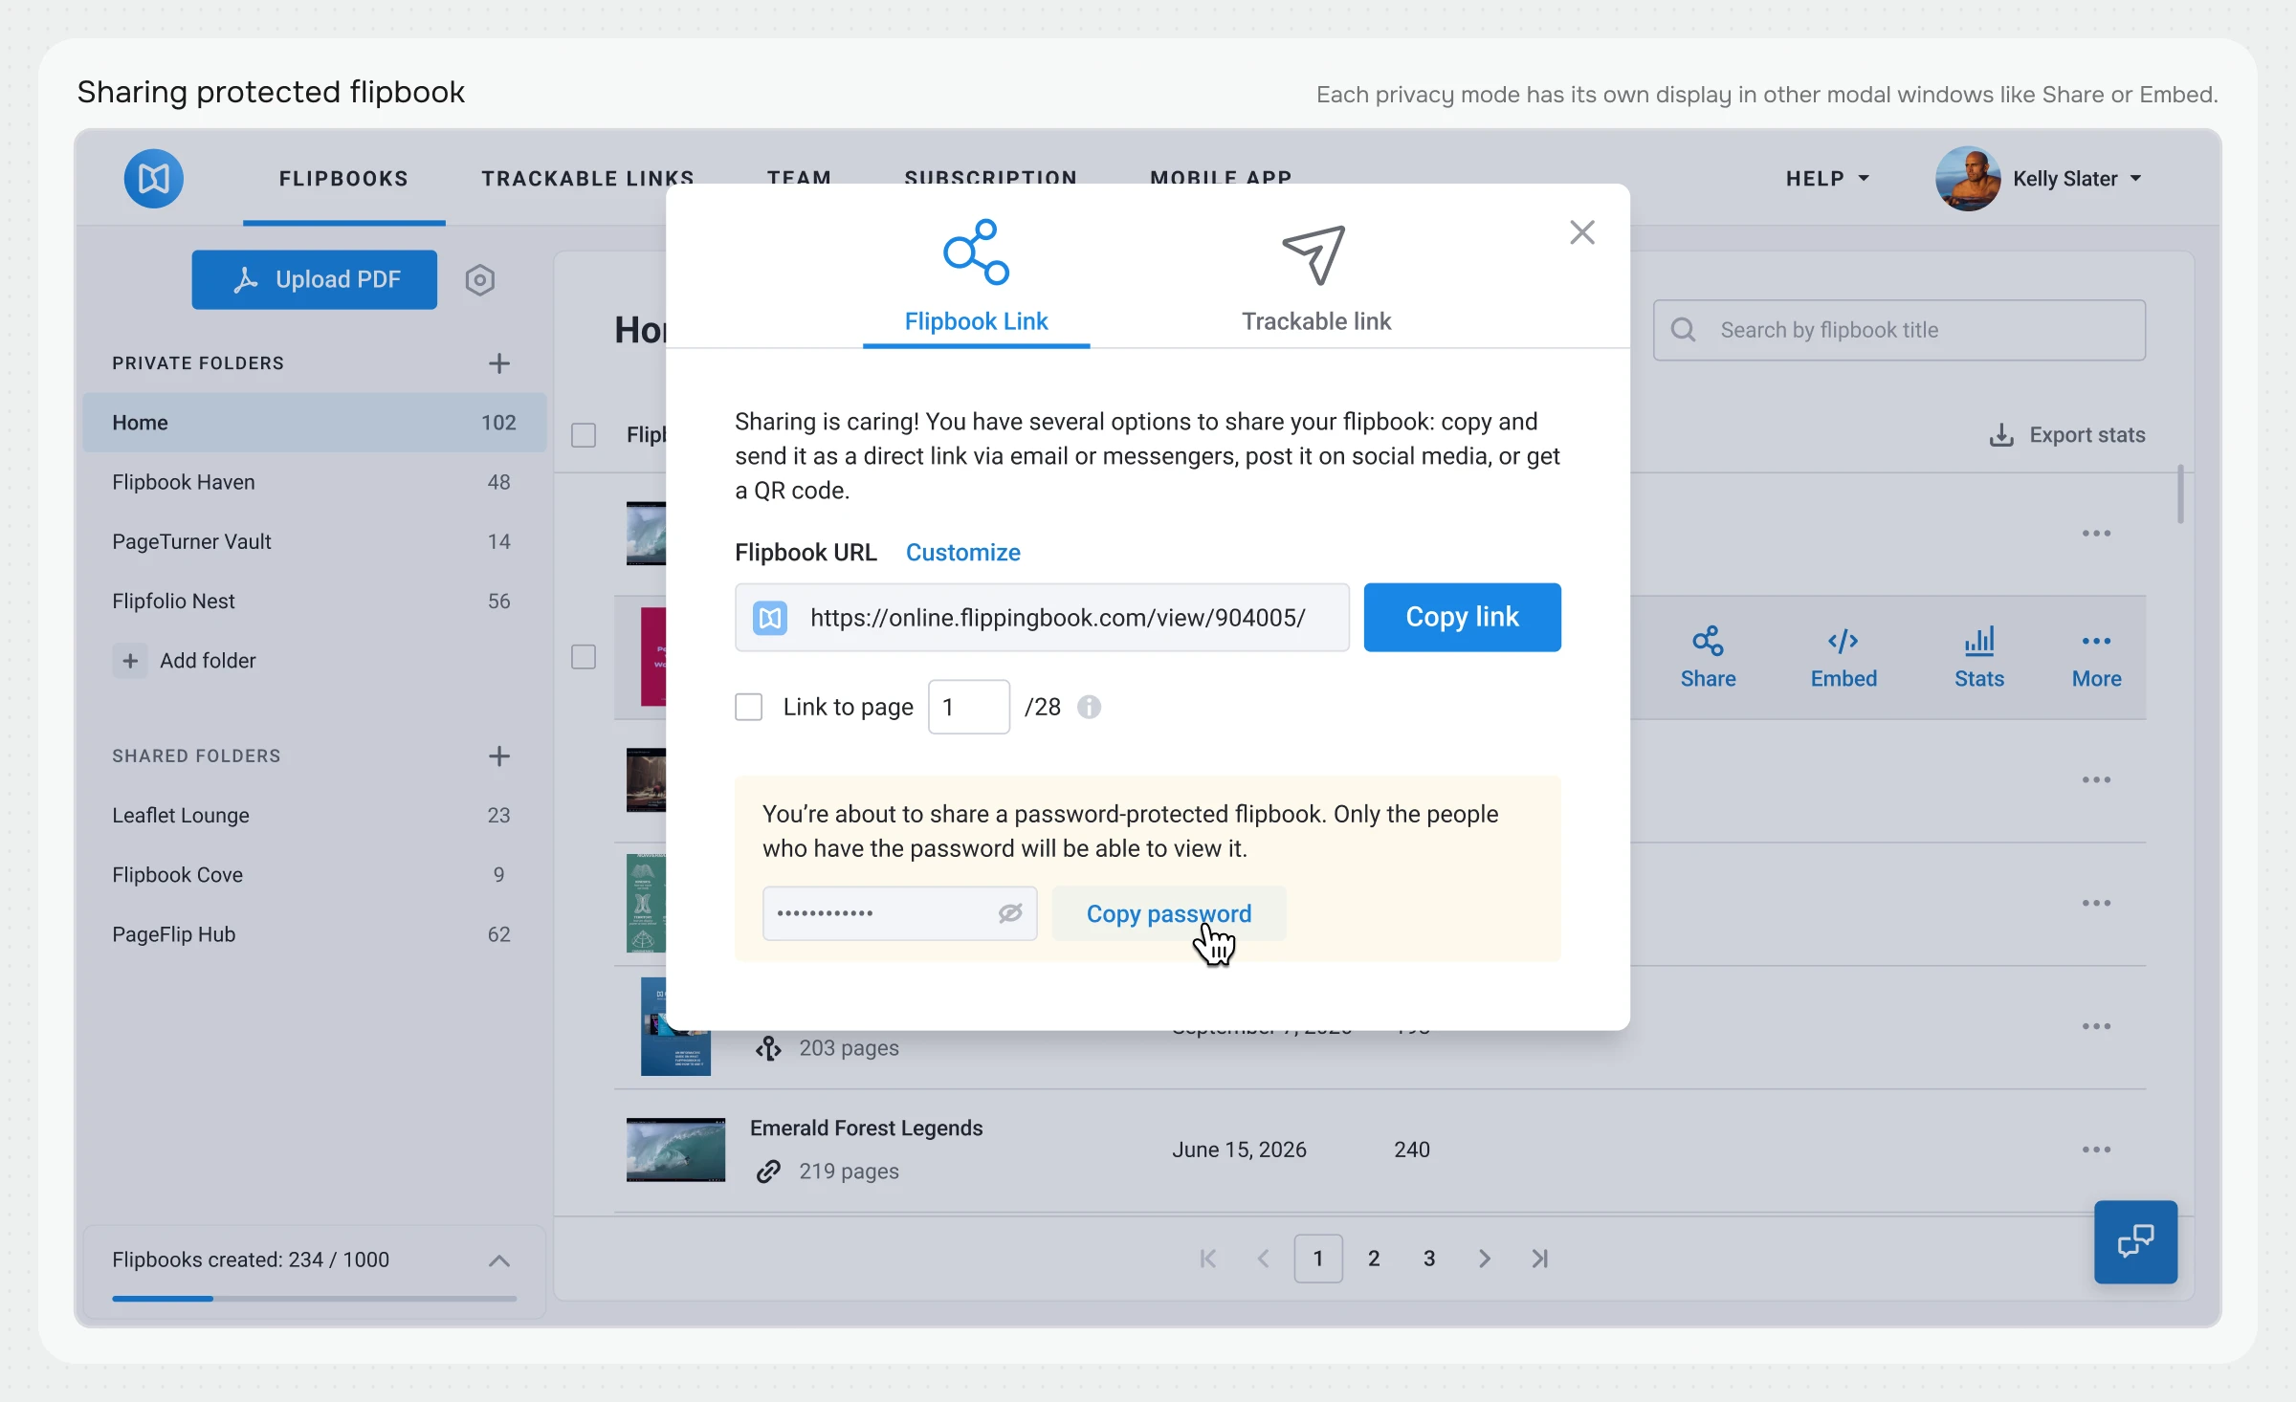Open the live chat widget icon

(2135, 1241)
